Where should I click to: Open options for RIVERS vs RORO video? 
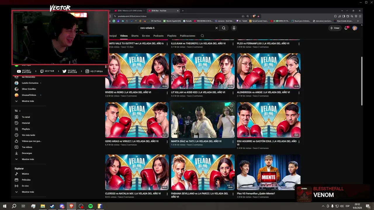167,93
